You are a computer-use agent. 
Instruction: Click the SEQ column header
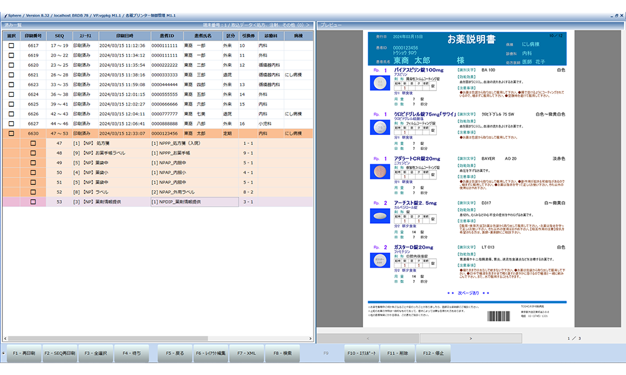pos(59,36)
